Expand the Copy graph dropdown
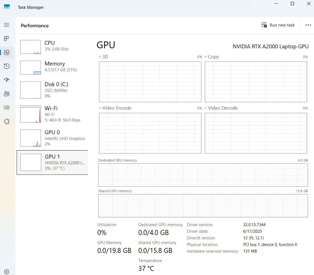 point(211,57)
